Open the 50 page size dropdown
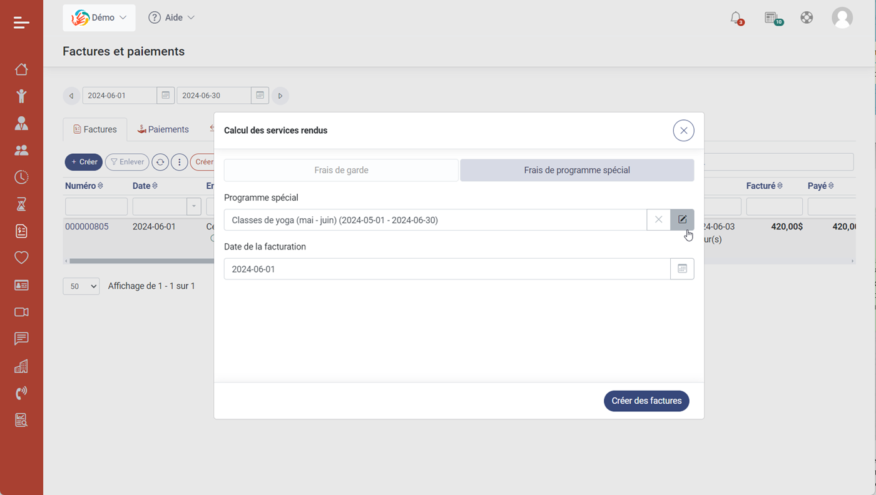876x495 pixels. click(x=81, y=286)
